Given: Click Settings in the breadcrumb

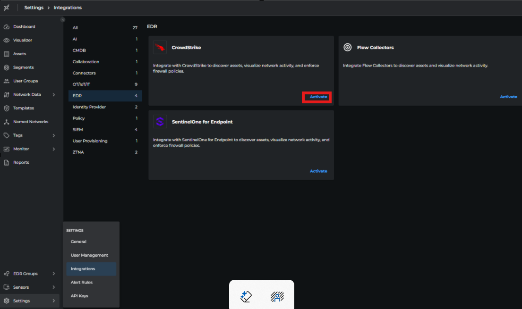Looking at the screenshot, I should (x=34, y=8).
